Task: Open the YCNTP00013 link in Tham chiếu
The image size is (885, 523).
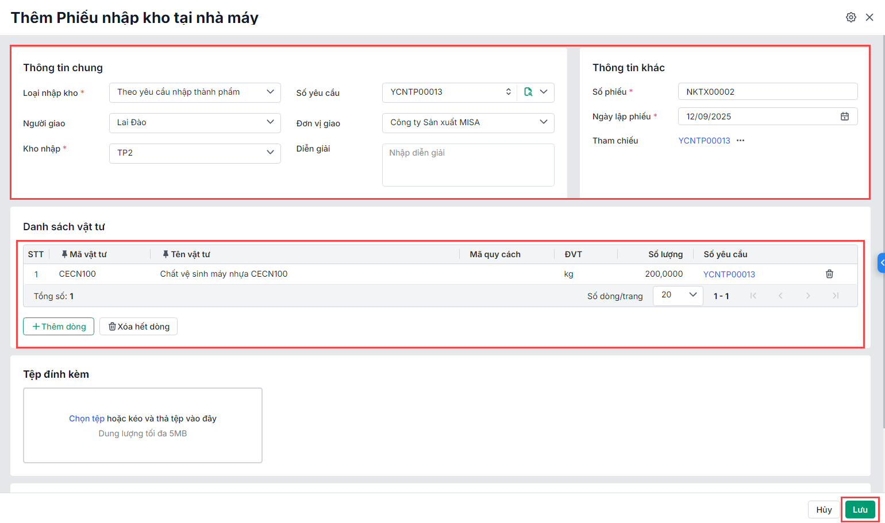Action: pyautogui.click(x=704, y=141)
